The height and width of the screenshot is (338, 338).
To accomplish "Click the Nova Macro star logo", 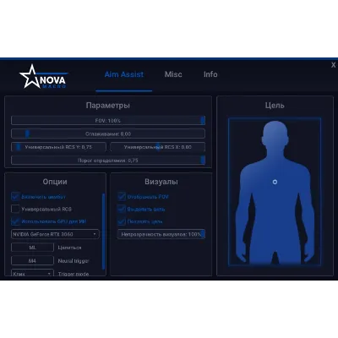I will pyautogui.click(x=43, y=77).
